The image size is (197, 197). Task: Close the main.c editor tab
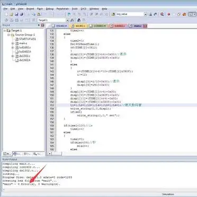(x=145, y=26)
